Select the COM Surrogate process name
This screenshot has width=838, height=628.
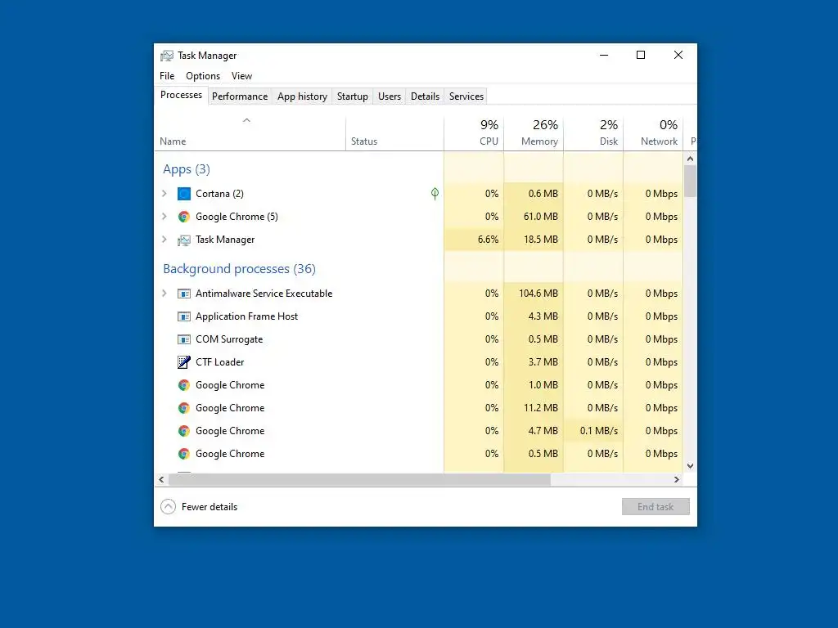[229, 339]
